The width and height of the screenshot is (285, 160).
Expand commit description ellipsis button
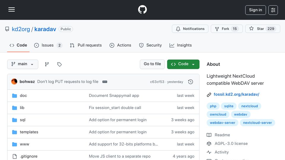(x=105, y=82)
